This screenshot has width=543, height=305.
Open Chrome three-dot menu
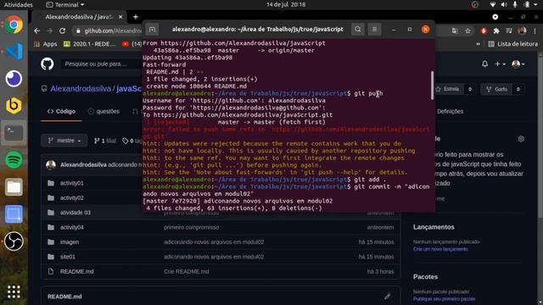pyautogui.click(x=535, y=30)
